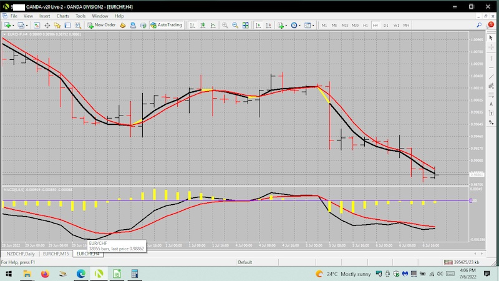Image resolution: width=499 pixels, height=281 pixels.
Task: Select the M5 timeframe
Action: click(334, 25)
